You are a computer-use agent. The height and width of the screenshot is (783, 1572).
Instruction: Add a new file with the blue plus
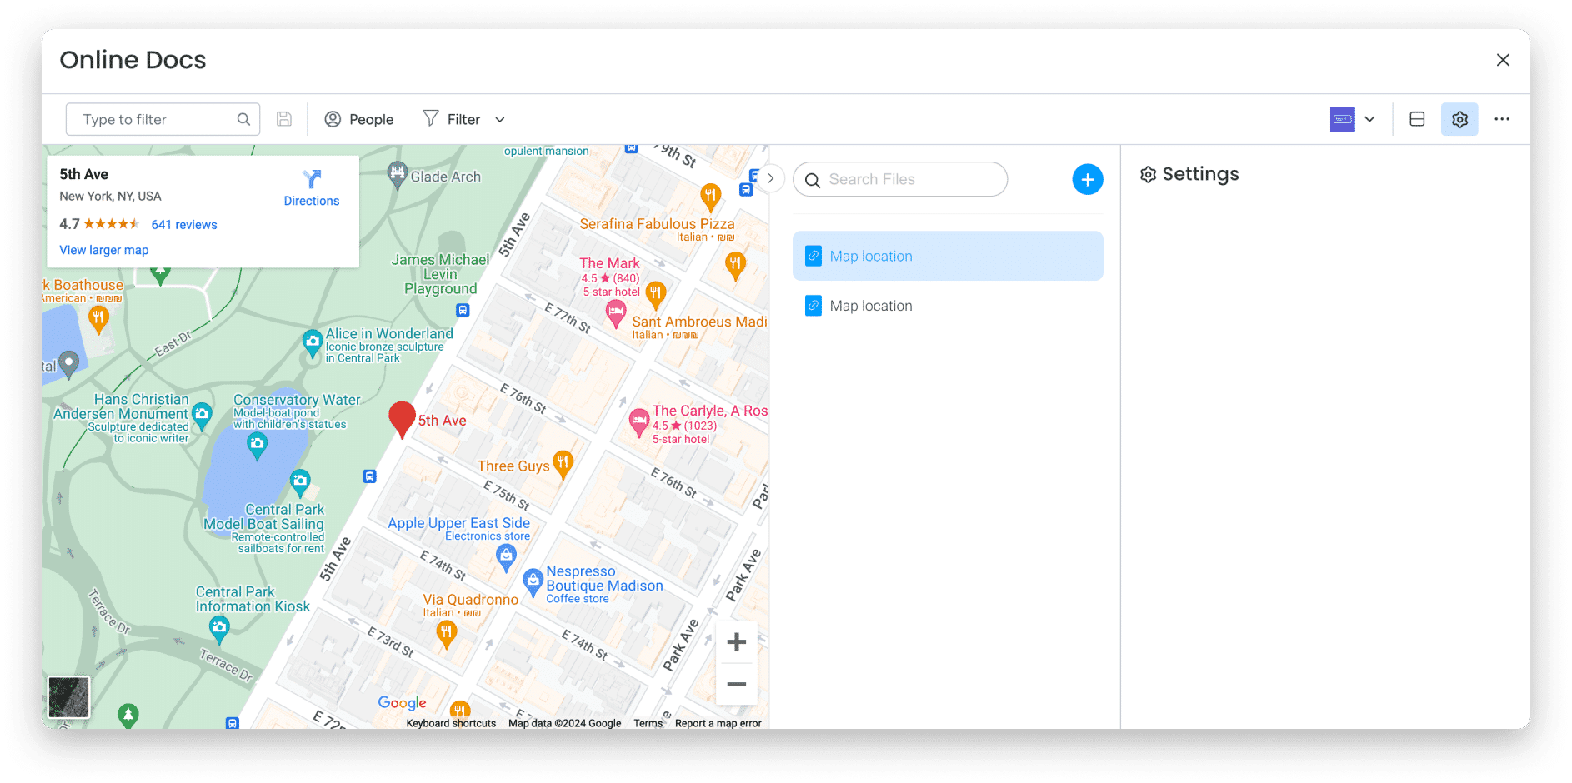pyautogui.click(x=1088, y=179)
